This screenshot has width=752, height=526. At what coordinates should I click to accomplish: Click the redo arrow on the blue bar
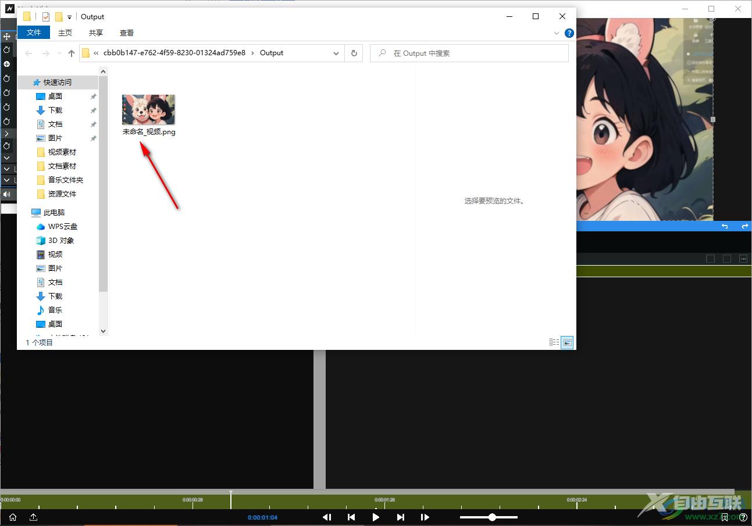coord(745,226)
